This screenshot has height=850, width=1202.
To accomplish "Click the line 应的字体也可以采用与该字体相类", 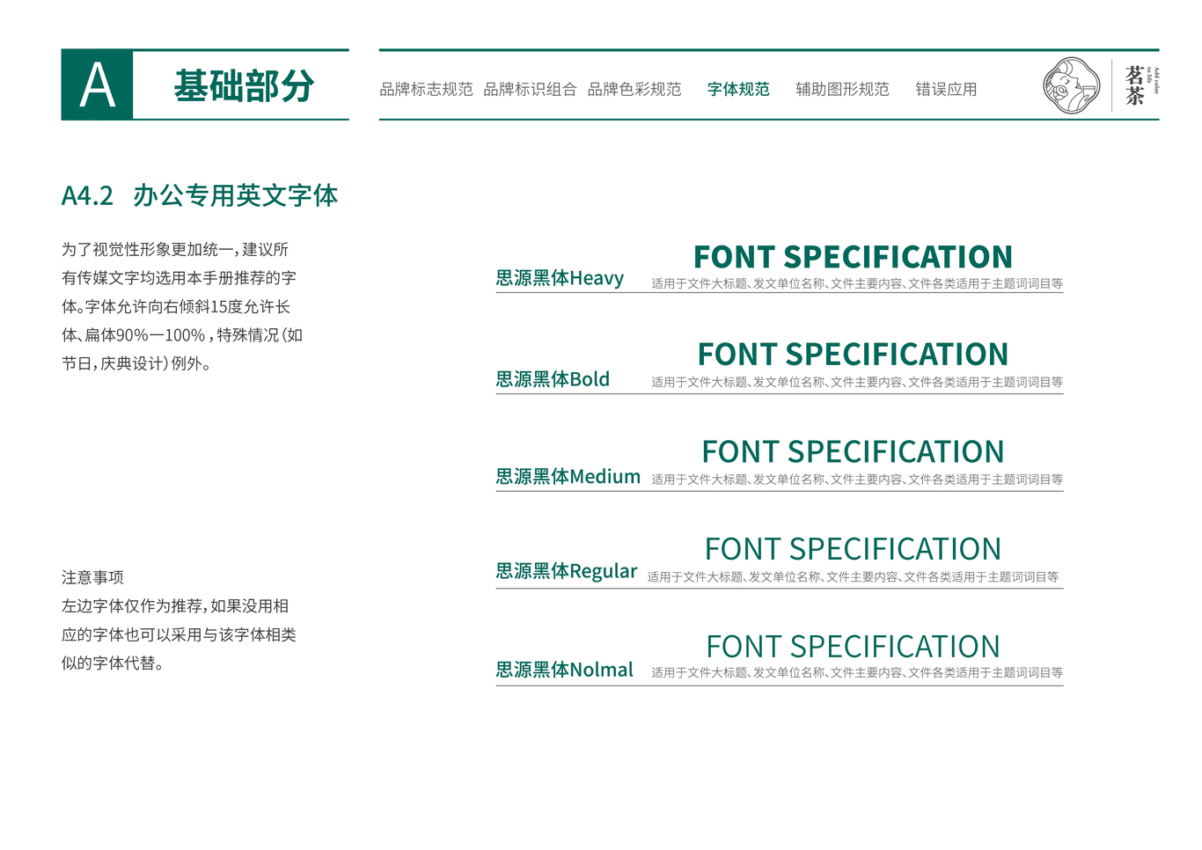I will pos(179,634).
